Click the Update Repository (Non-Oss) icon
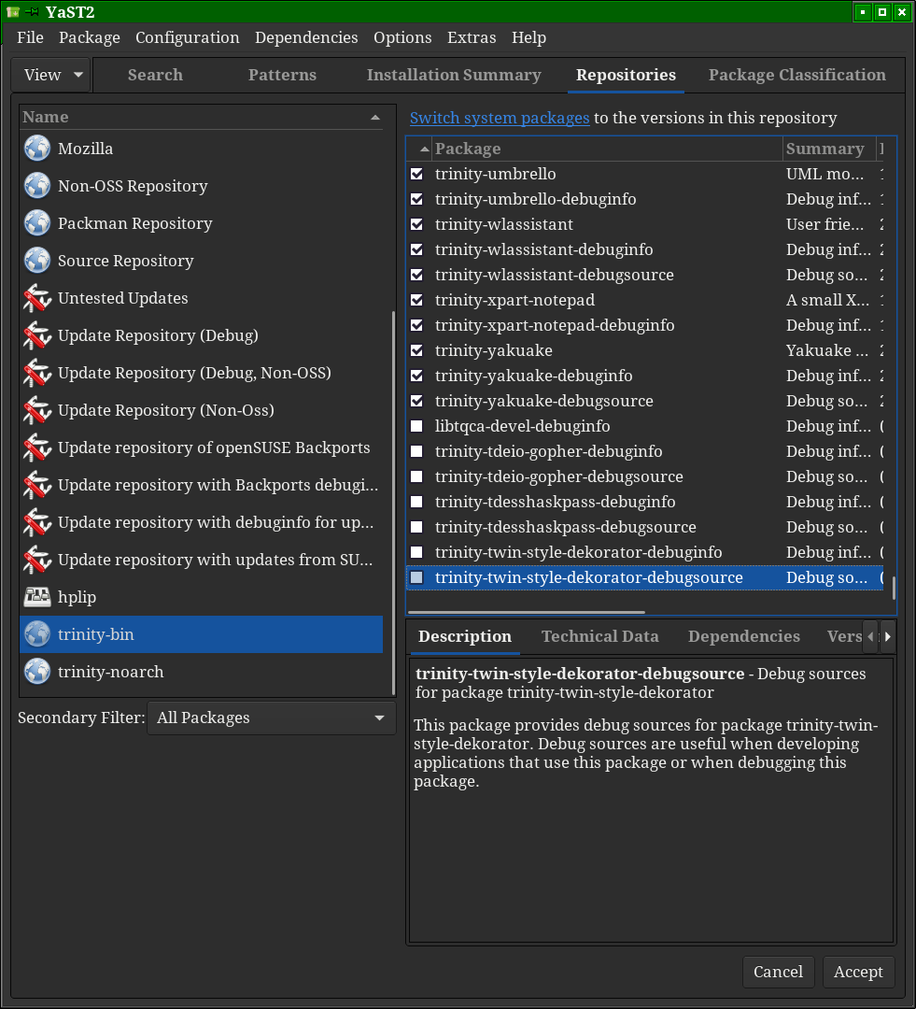Viewport: 916px width, 1009px height. [x=37, y=409]
